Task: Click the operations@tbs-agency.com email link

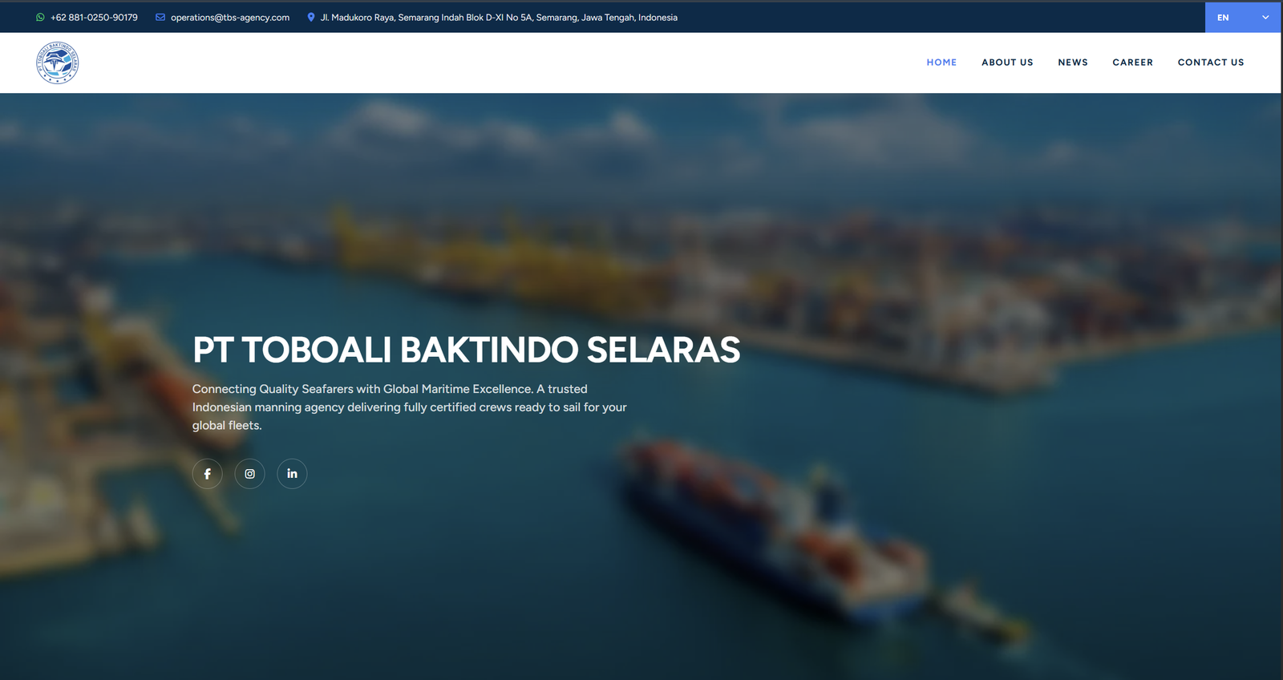Action: 230,17
